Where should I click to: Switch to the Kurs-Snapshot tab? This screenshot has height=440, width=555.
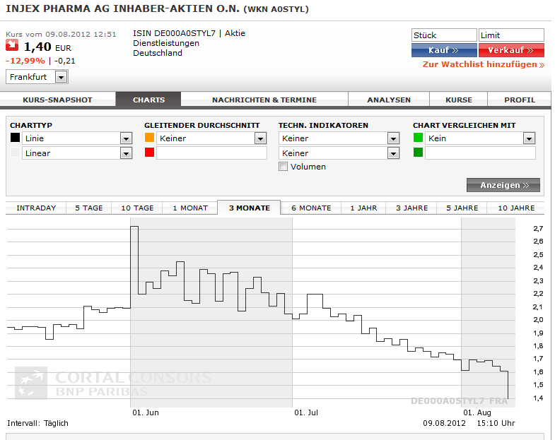[x=57, y=100]
